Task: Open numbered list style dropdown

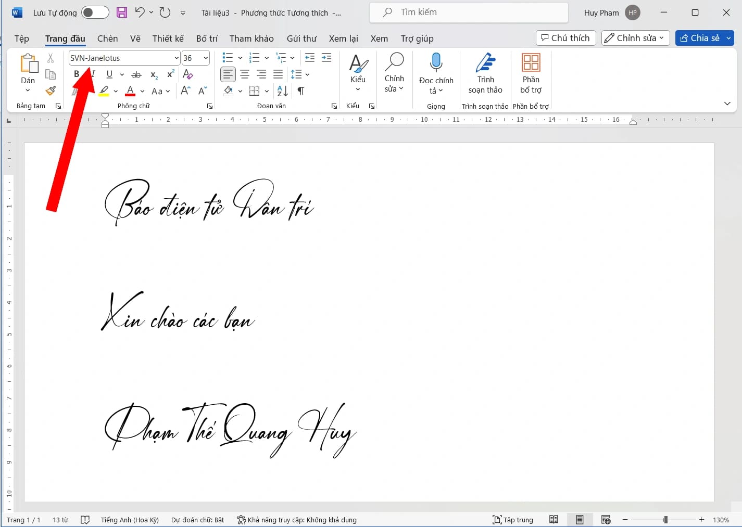Action: 267,58
